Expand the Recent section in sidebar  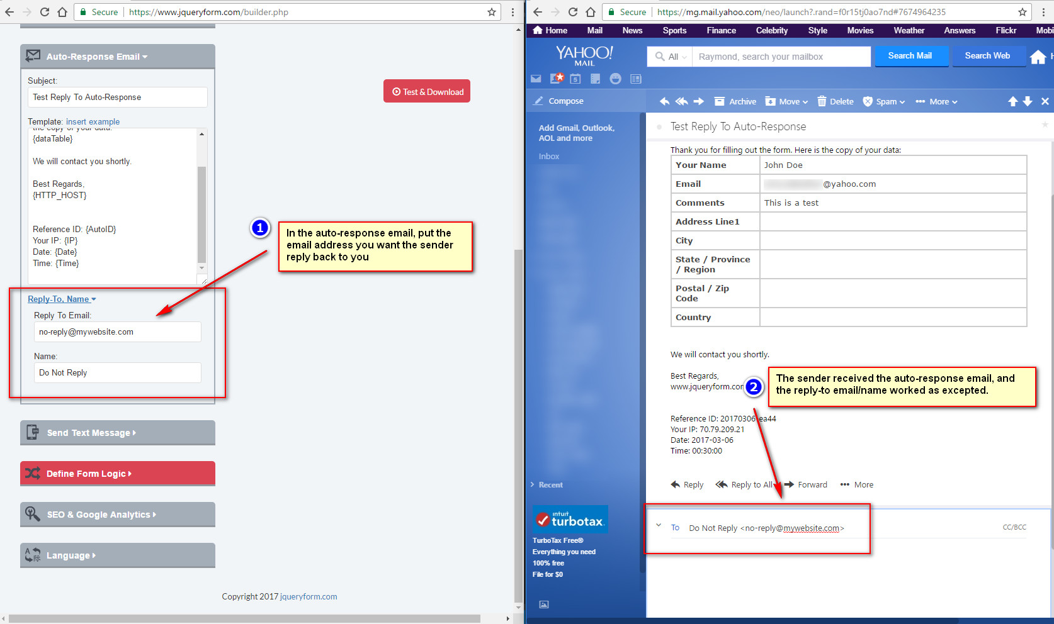tap(547, 485)
